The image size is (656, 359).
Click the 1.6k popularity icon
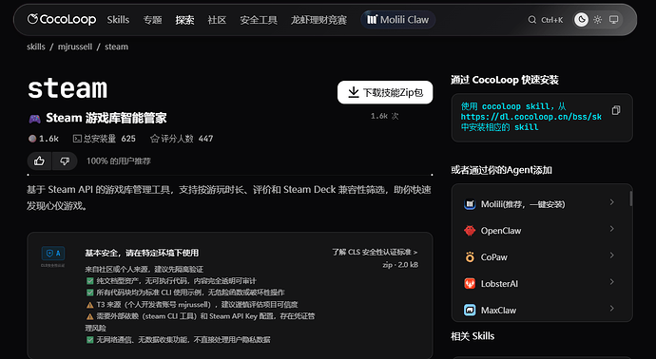click(32, 139)
